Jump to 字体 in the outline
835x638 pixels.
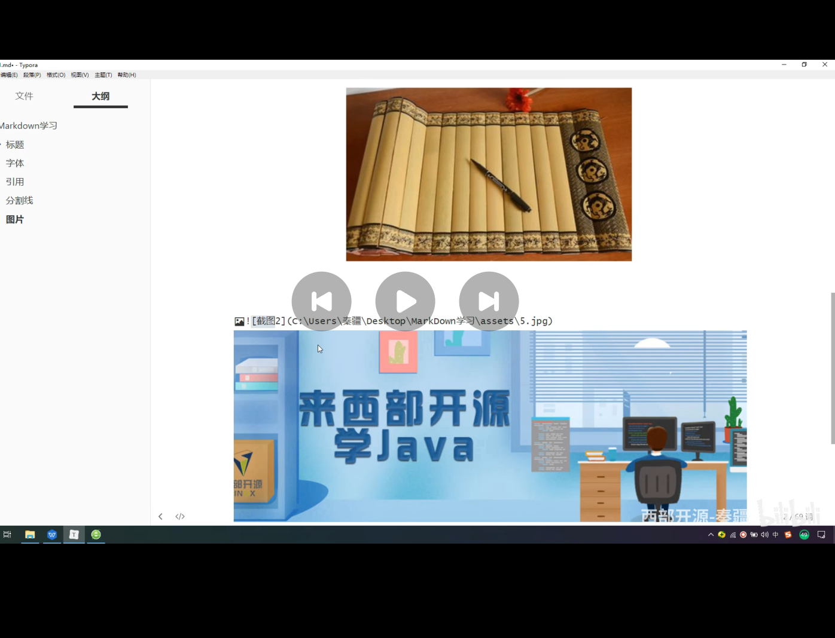(15, 163)
